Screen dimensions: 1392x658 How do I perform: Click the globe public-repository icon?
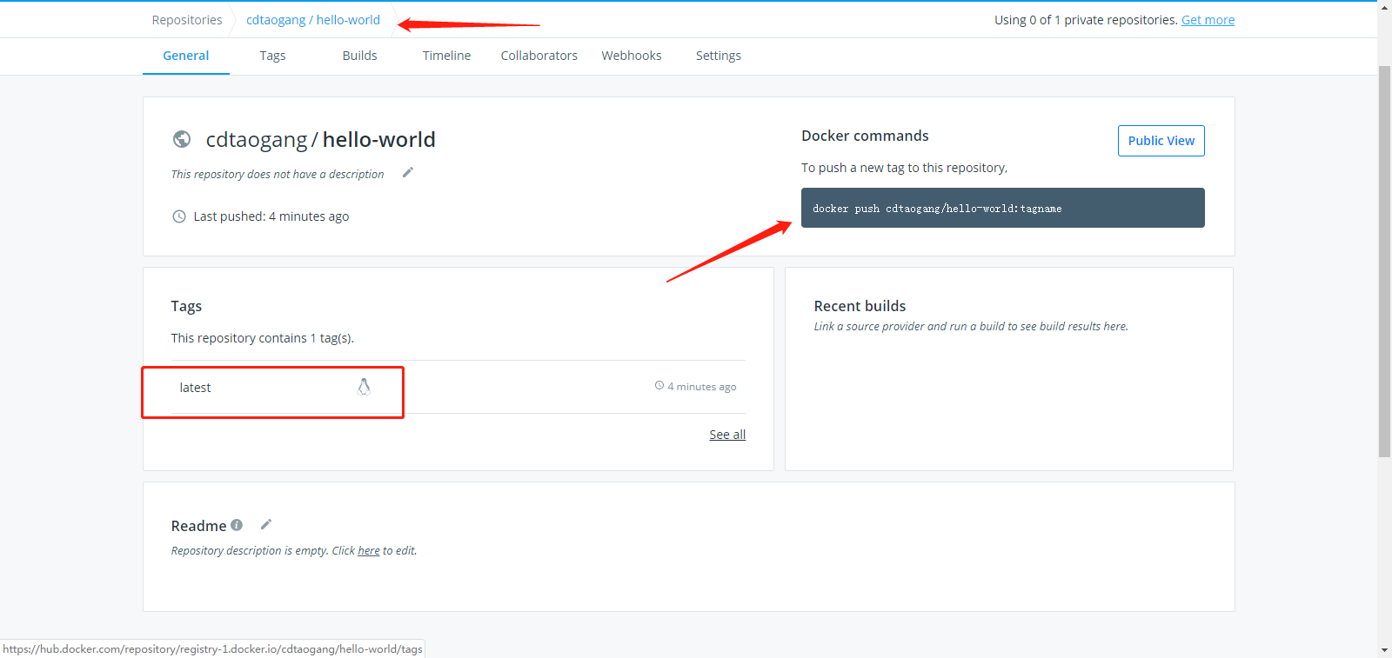pos(182,139)
